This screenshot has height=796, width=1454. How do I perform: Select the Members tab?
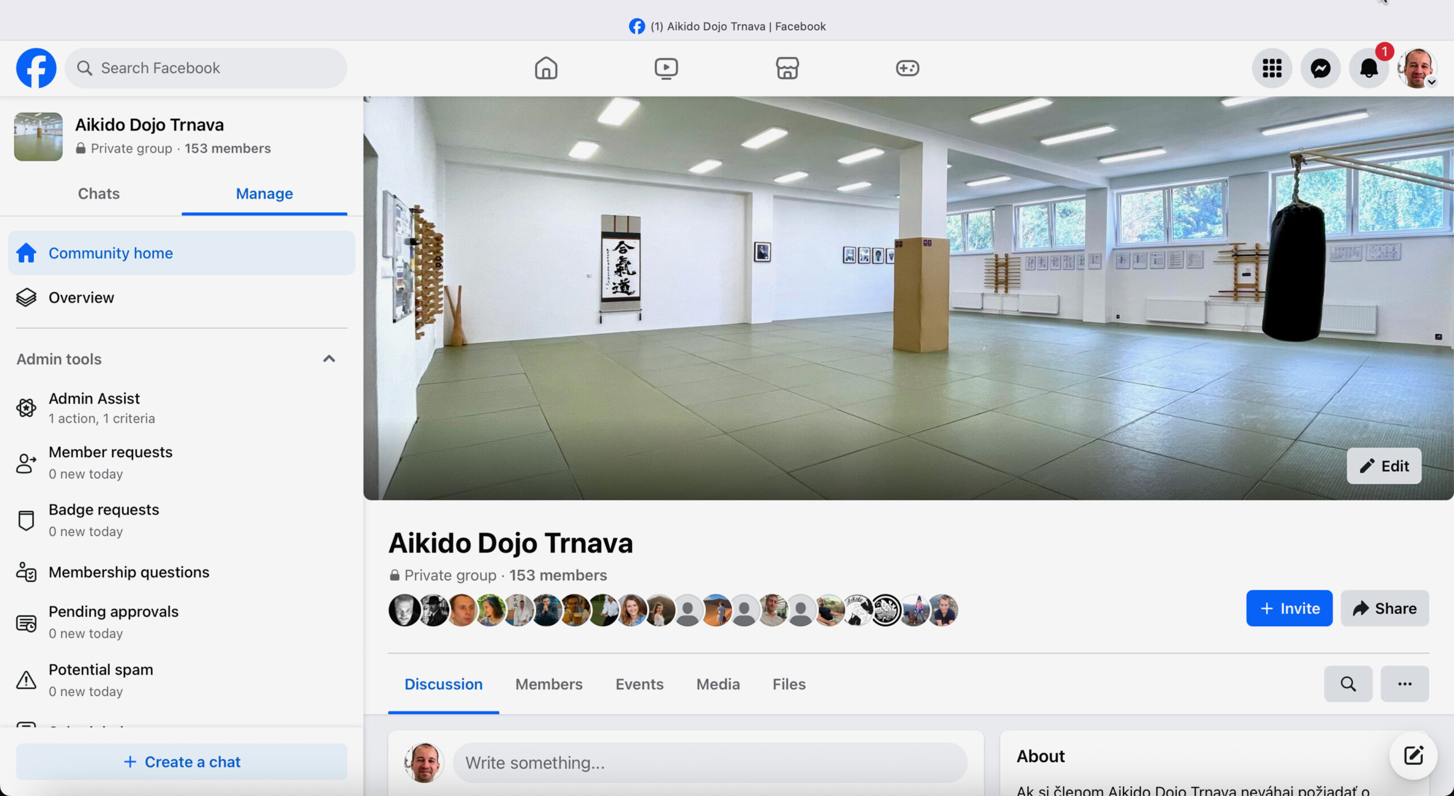549,685
